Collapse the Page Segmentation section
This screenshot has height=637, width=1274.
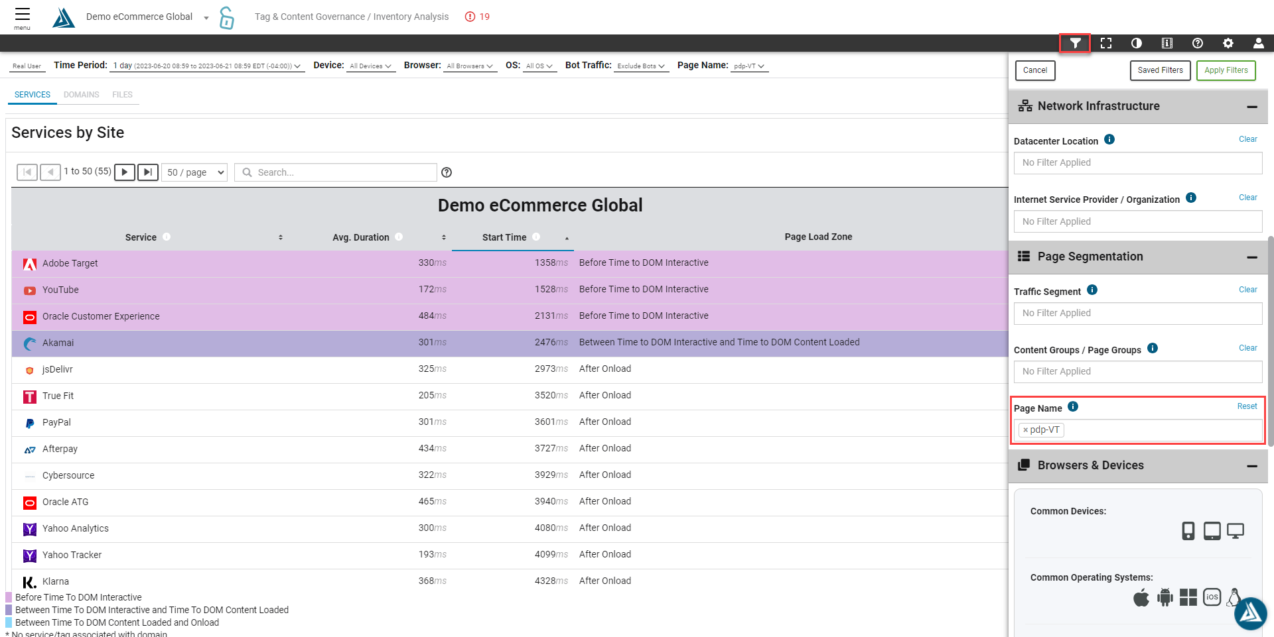click(x=1252, y=257)
